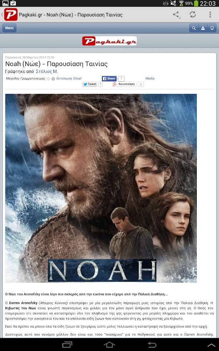Open the three-dot overflow menu

tap(210, 14)
